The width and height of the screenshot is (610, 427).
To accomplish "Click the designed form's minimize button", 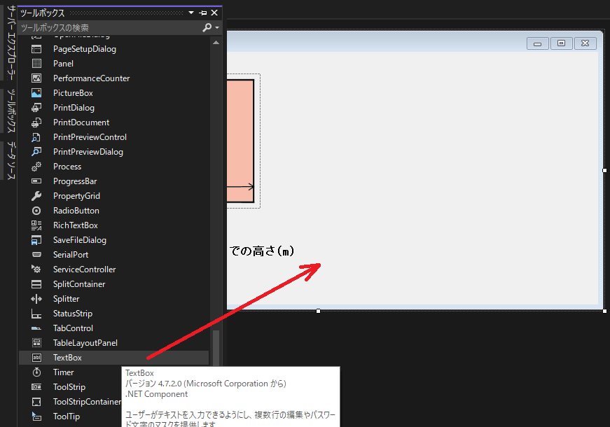I will [538, 43].
